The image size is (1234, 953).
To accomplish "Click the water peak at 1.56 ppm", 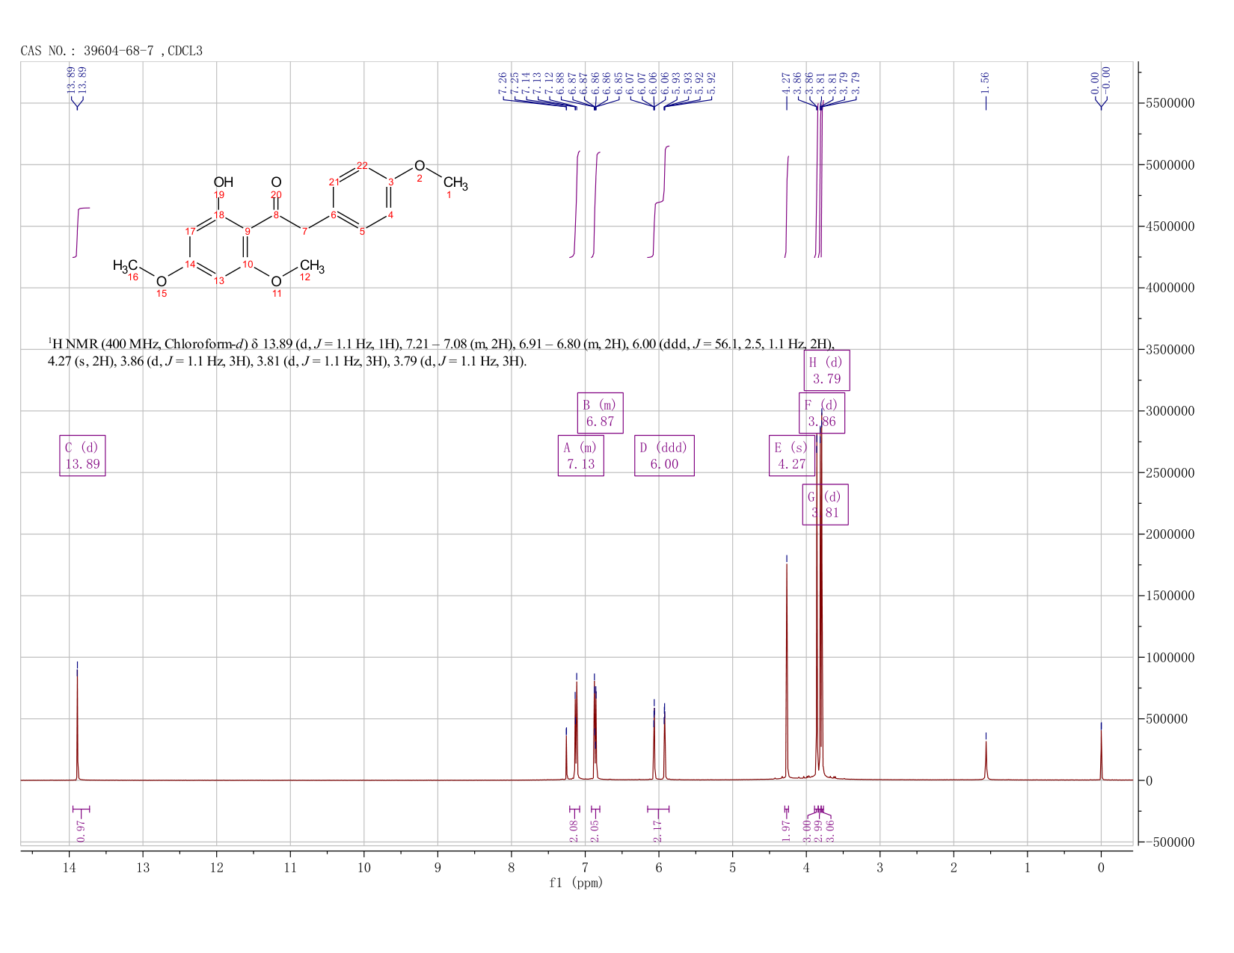I will [x=986, y=761].
